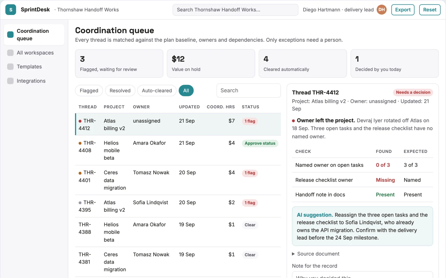The height and width of the screenshot is (278, 446).
Task: Expand the Source document disclosure triangle
Action: (x=293, y=254)
